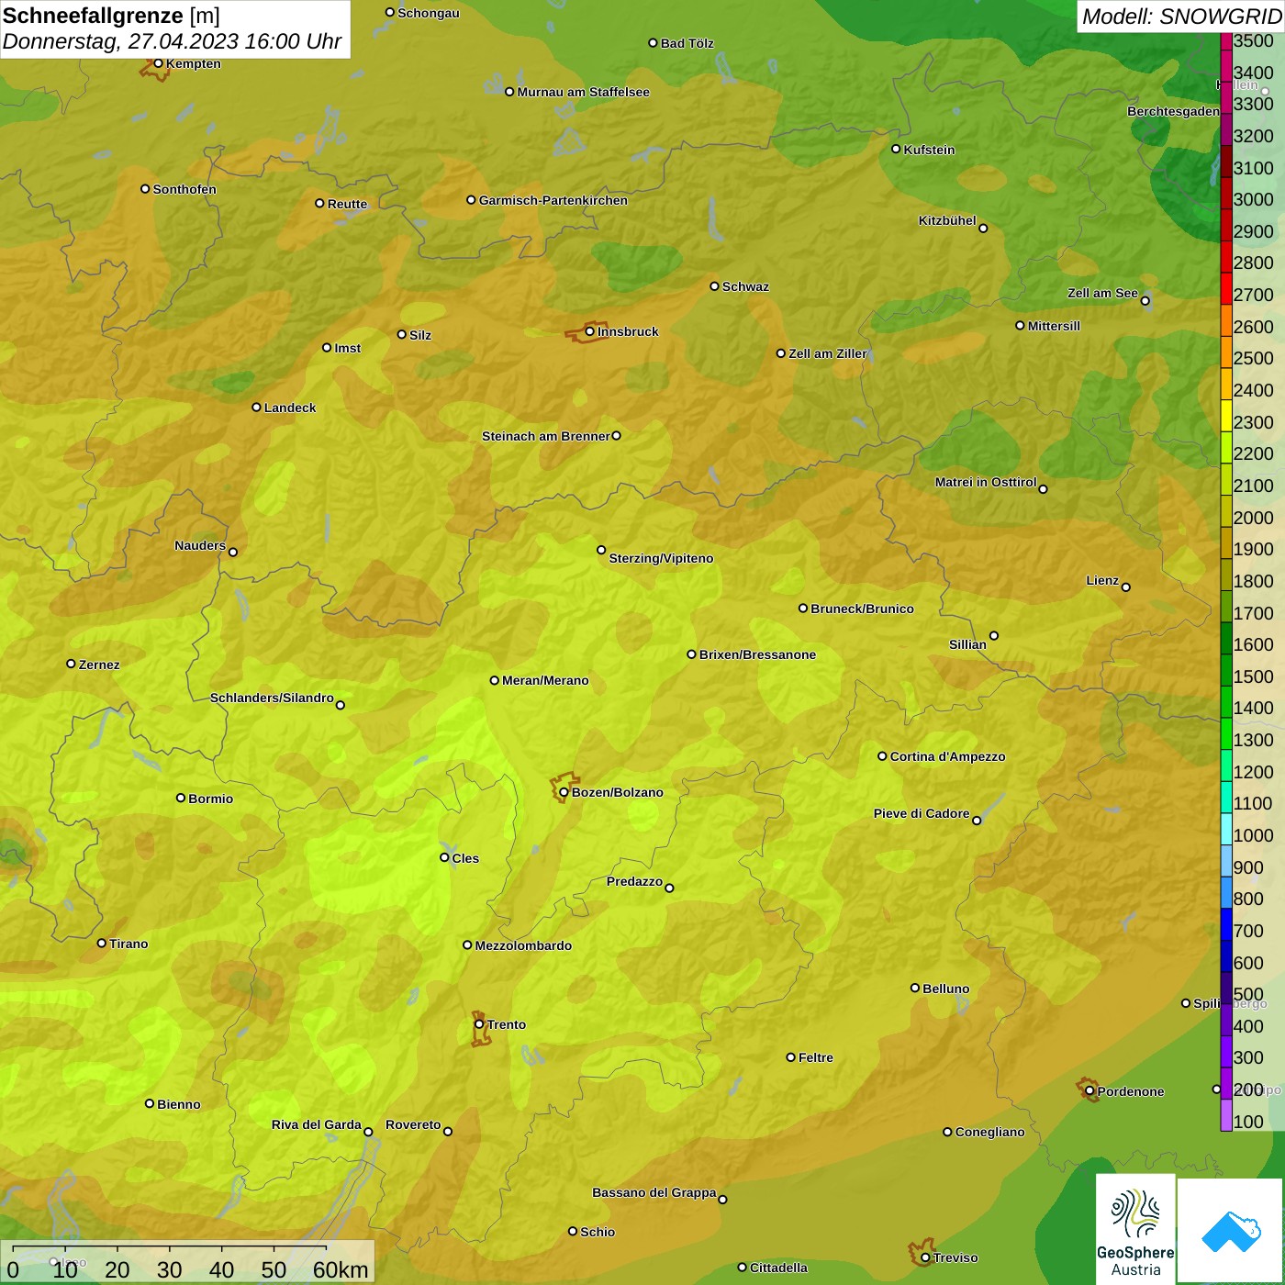Image resolution: width=1285 pixels, height=1285 pixels.
Task: Click the Cortina d'Ampezzo location dot
Action: pyautogui.click(x=882, y=756)
